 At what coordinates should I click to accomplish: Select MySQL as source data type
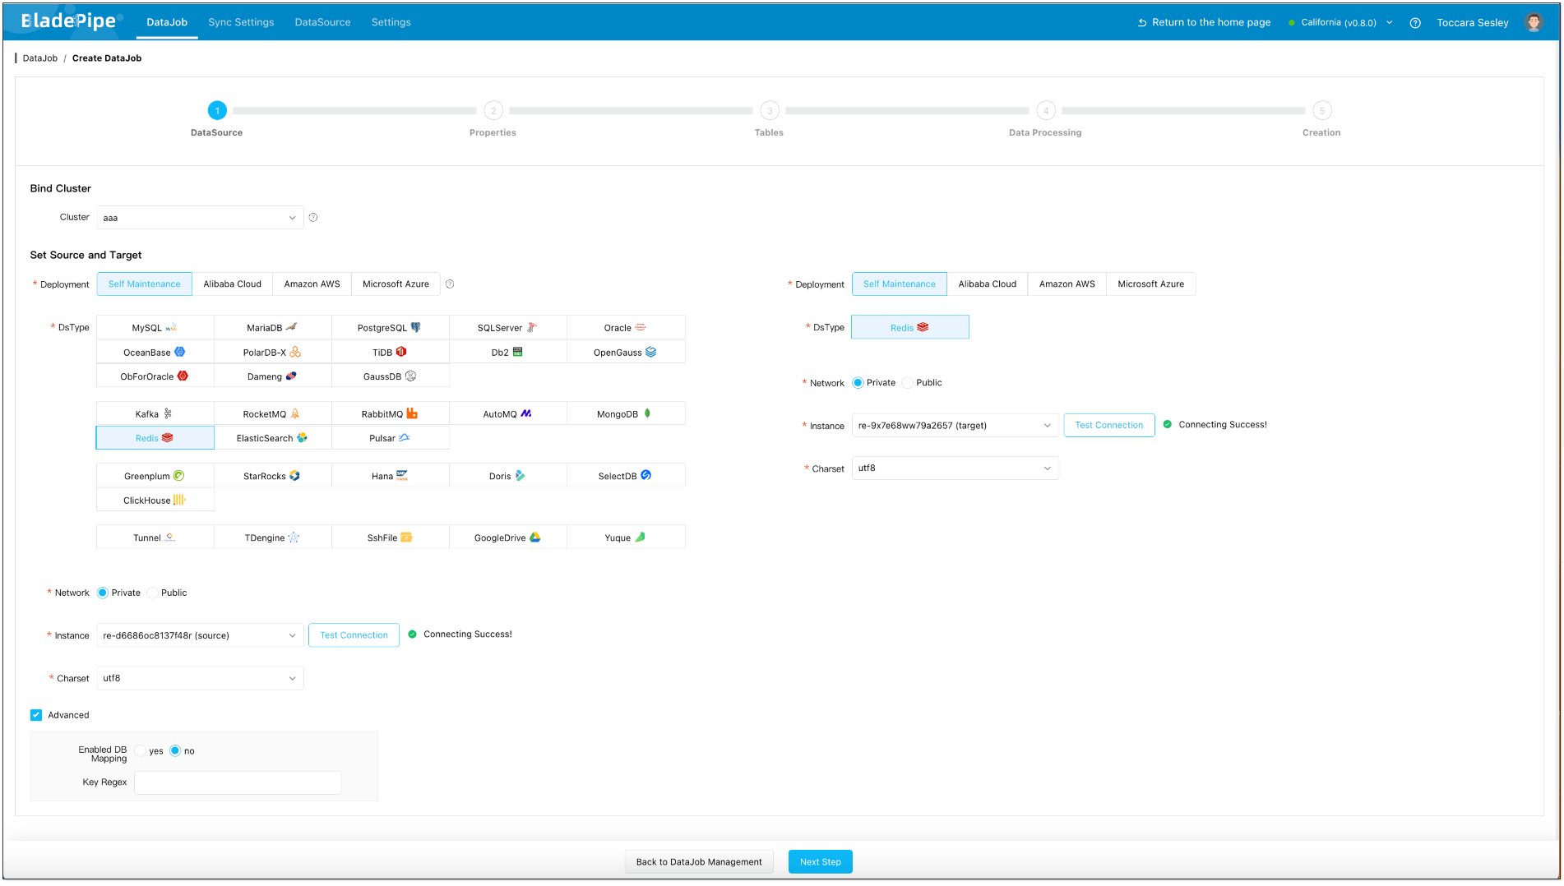point(155,328)
